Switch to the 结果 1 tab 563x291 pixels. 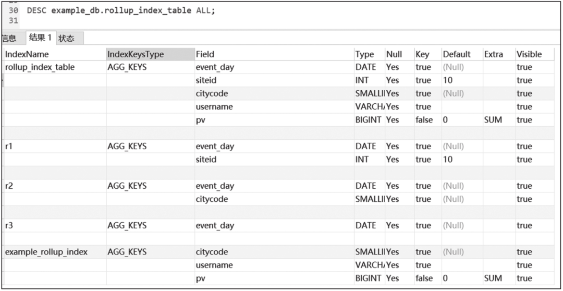click(x=40, y=38)
